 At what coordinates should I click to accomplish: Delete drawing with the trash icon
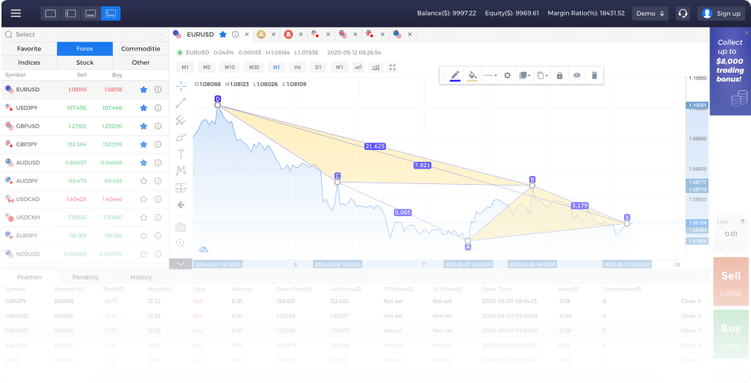[593, 75]
